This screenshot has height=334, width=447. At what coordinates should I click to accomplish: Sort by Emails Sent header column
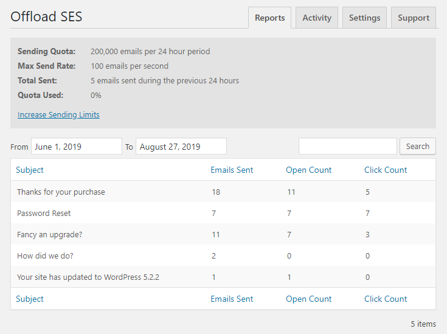[232, 170]
